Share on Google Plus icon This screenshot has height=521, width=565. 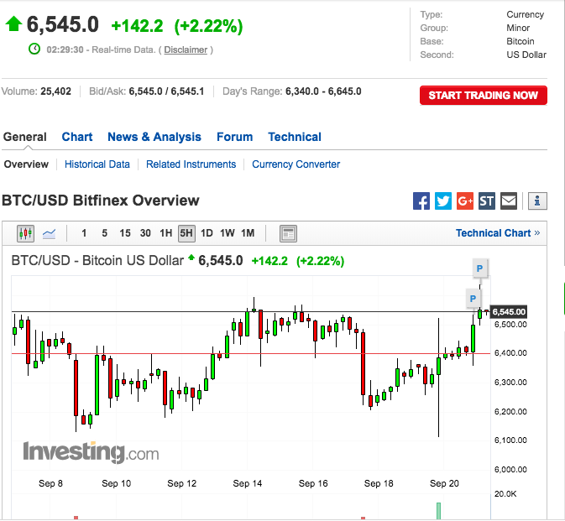[x=465, y=201]
